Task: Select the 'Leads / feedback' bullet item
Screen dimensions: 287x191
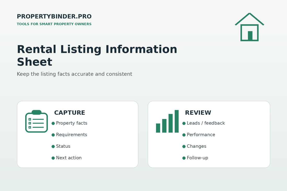Action: (x=204, y=123)
